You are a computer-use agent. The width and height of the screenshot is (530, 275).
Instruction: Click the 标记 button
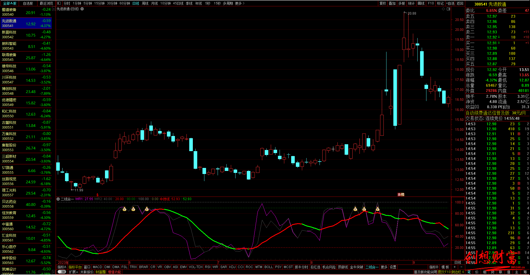(440, 3)
